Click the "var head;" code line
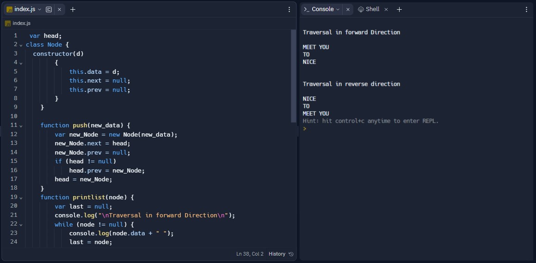536x263 pixels. point(45,36)
